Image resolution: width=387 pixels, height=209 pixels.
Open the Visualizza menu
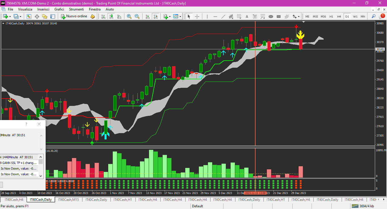click(x=25, y=9)
